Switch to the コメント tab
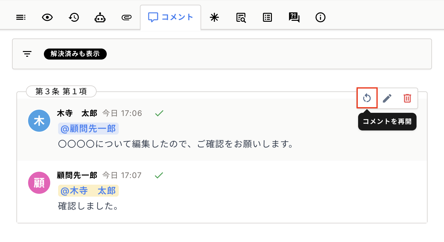The image size is (444, 242). click(171, 17)
